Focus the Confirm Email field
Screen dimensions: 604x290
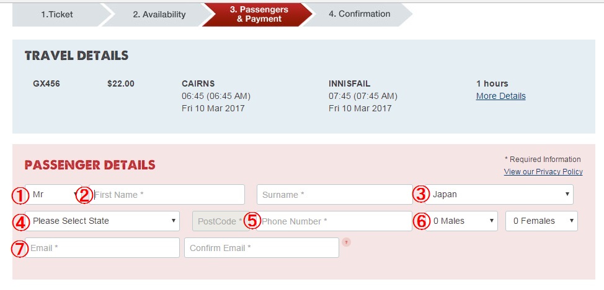click(x=261, y=248)
